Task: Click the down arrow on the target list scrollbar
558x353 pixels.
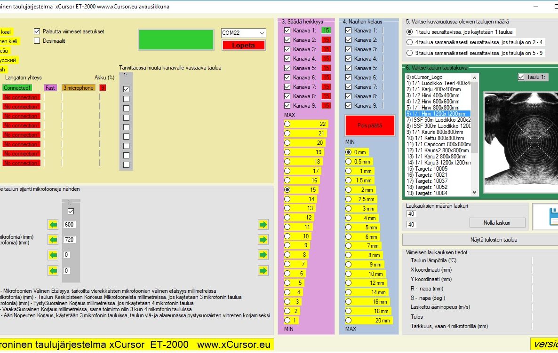Action: [x=474, y=192]
